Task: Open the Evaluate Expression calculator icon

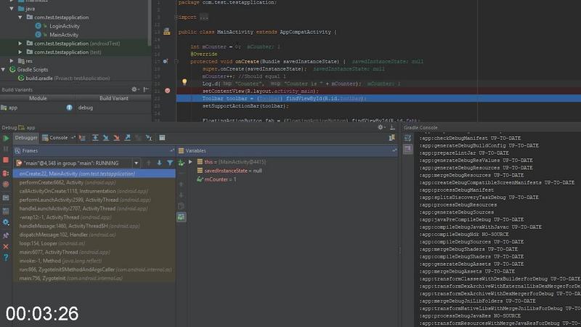Action: point(162,138)
